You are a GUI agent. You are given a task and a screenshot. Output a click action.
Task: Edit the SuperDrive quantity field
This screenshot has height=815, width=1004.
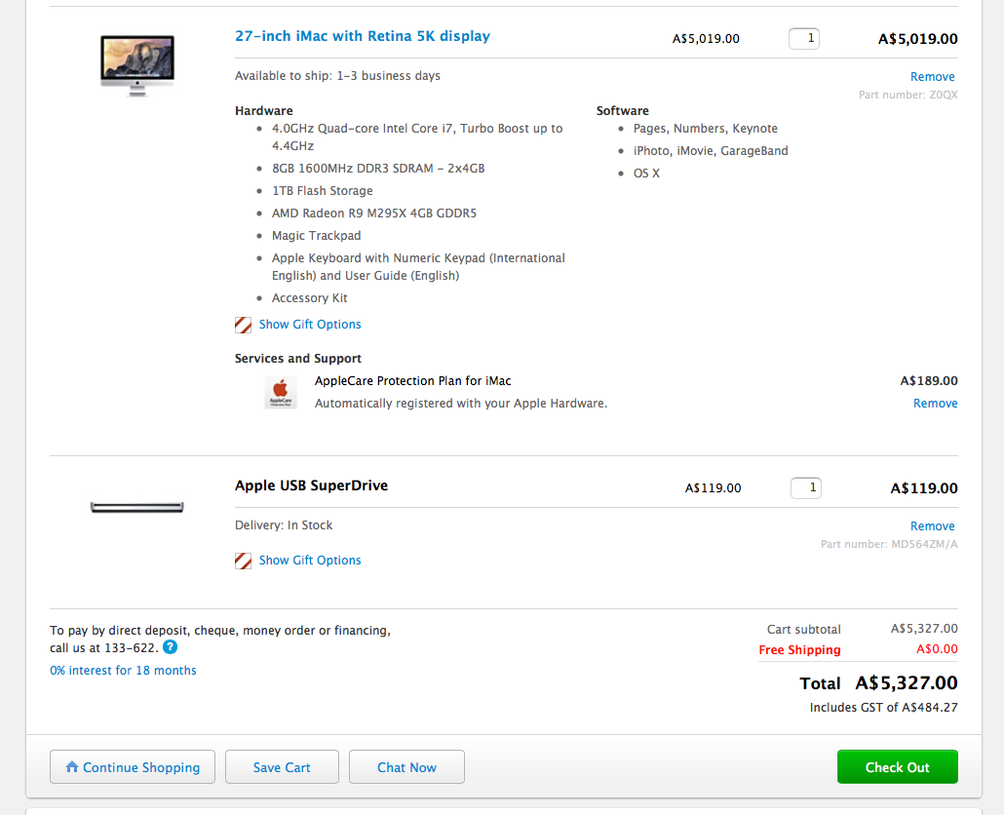tap(805, 487)
